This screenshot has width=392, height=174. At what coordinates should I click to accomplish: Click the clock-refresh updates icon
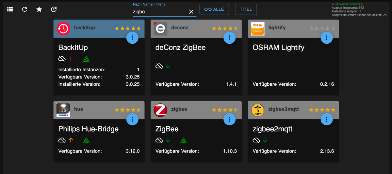[x=54, y=9]
